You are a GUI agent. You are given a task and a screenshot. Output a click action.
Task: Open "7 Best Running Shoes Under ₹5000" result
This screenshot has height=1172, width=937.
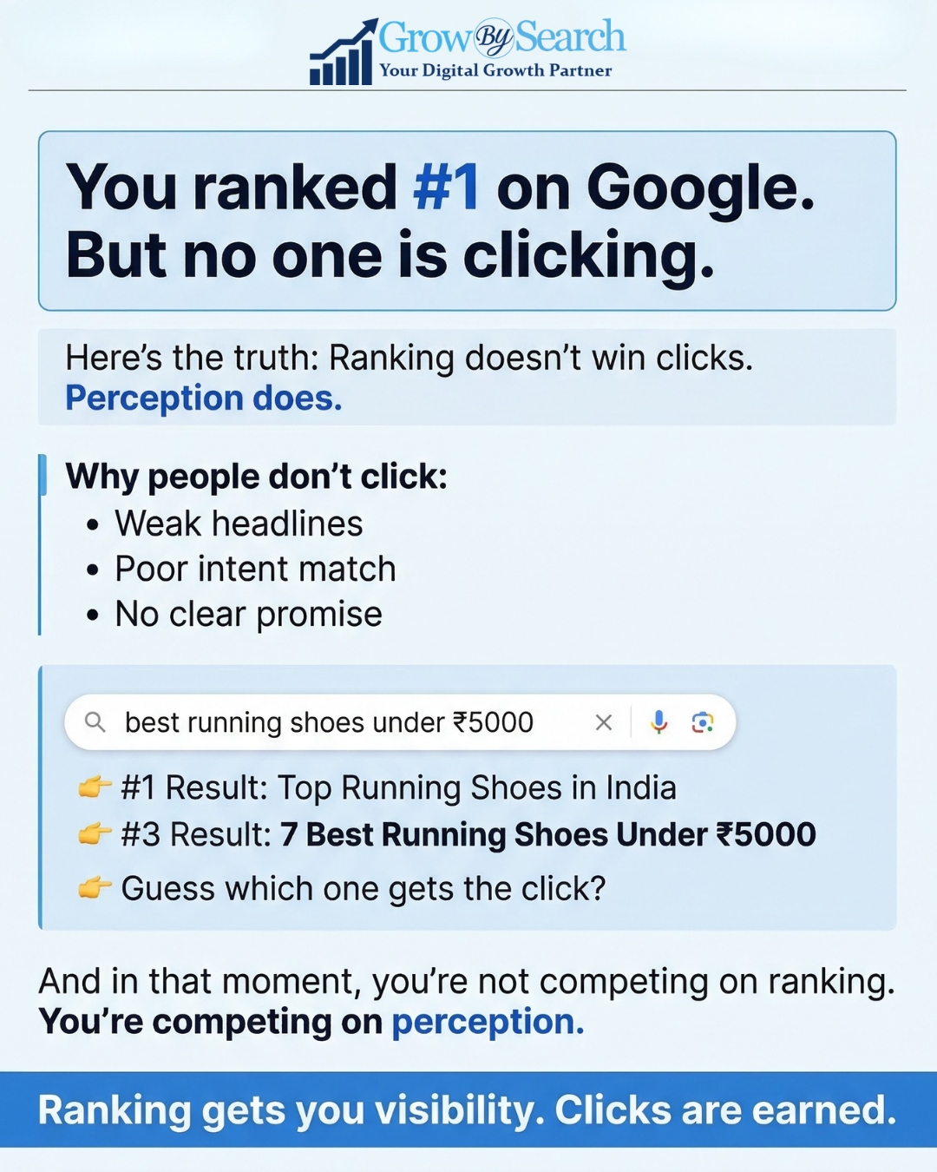coord(547,835)
